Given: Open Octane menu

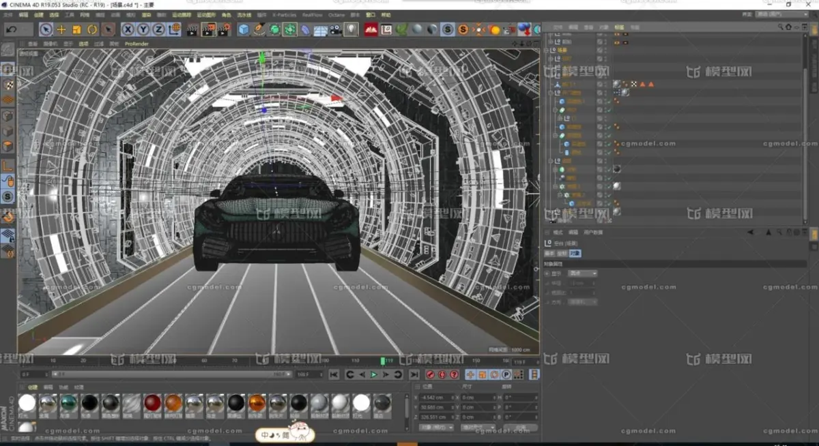Looking at the screenshot, I should click(x=336, y=14).
